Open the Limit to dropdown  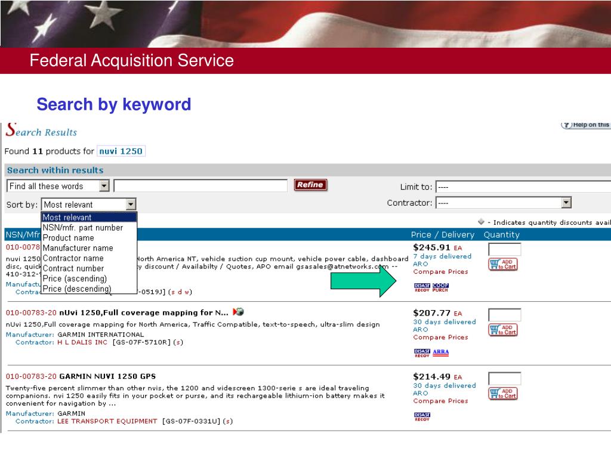click(x=523, y=187)
